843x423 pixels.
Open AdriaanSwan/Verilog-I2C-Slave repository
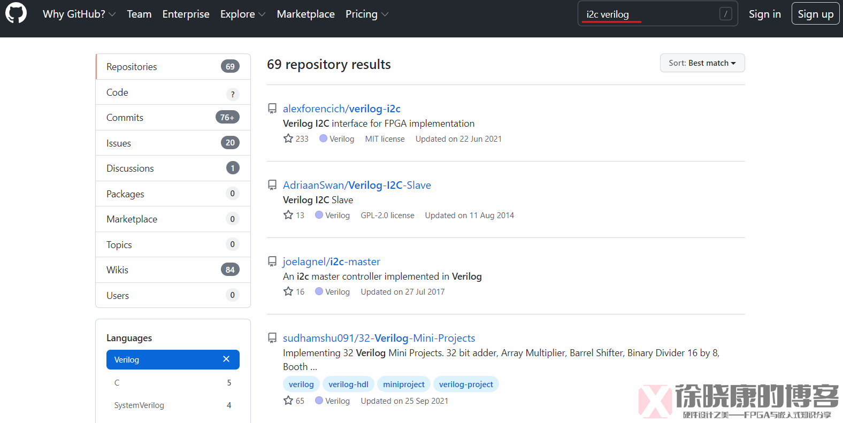(x=357, y=185)
